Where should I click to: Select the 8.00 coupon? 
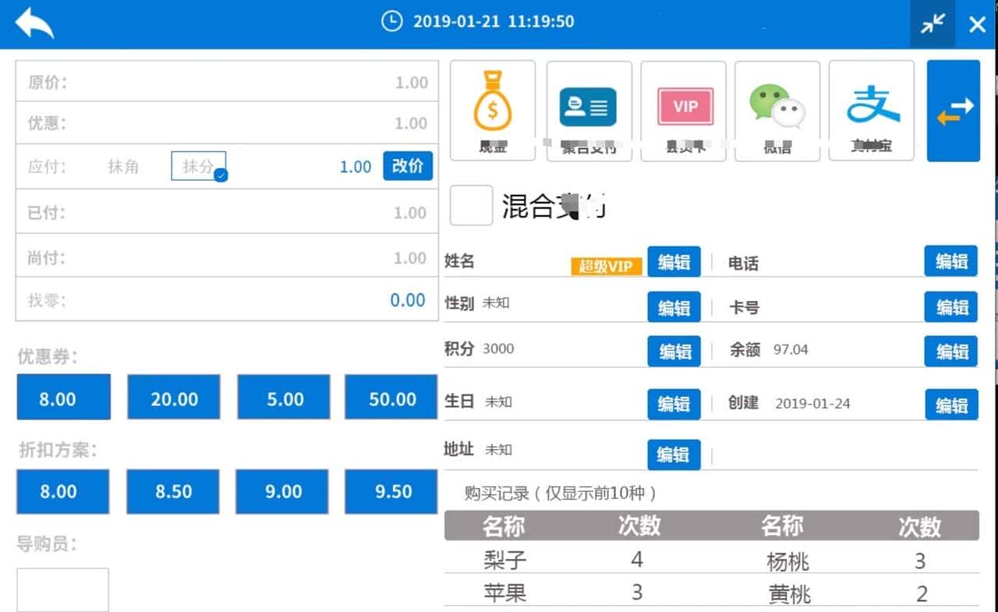[x=62, y=397]
